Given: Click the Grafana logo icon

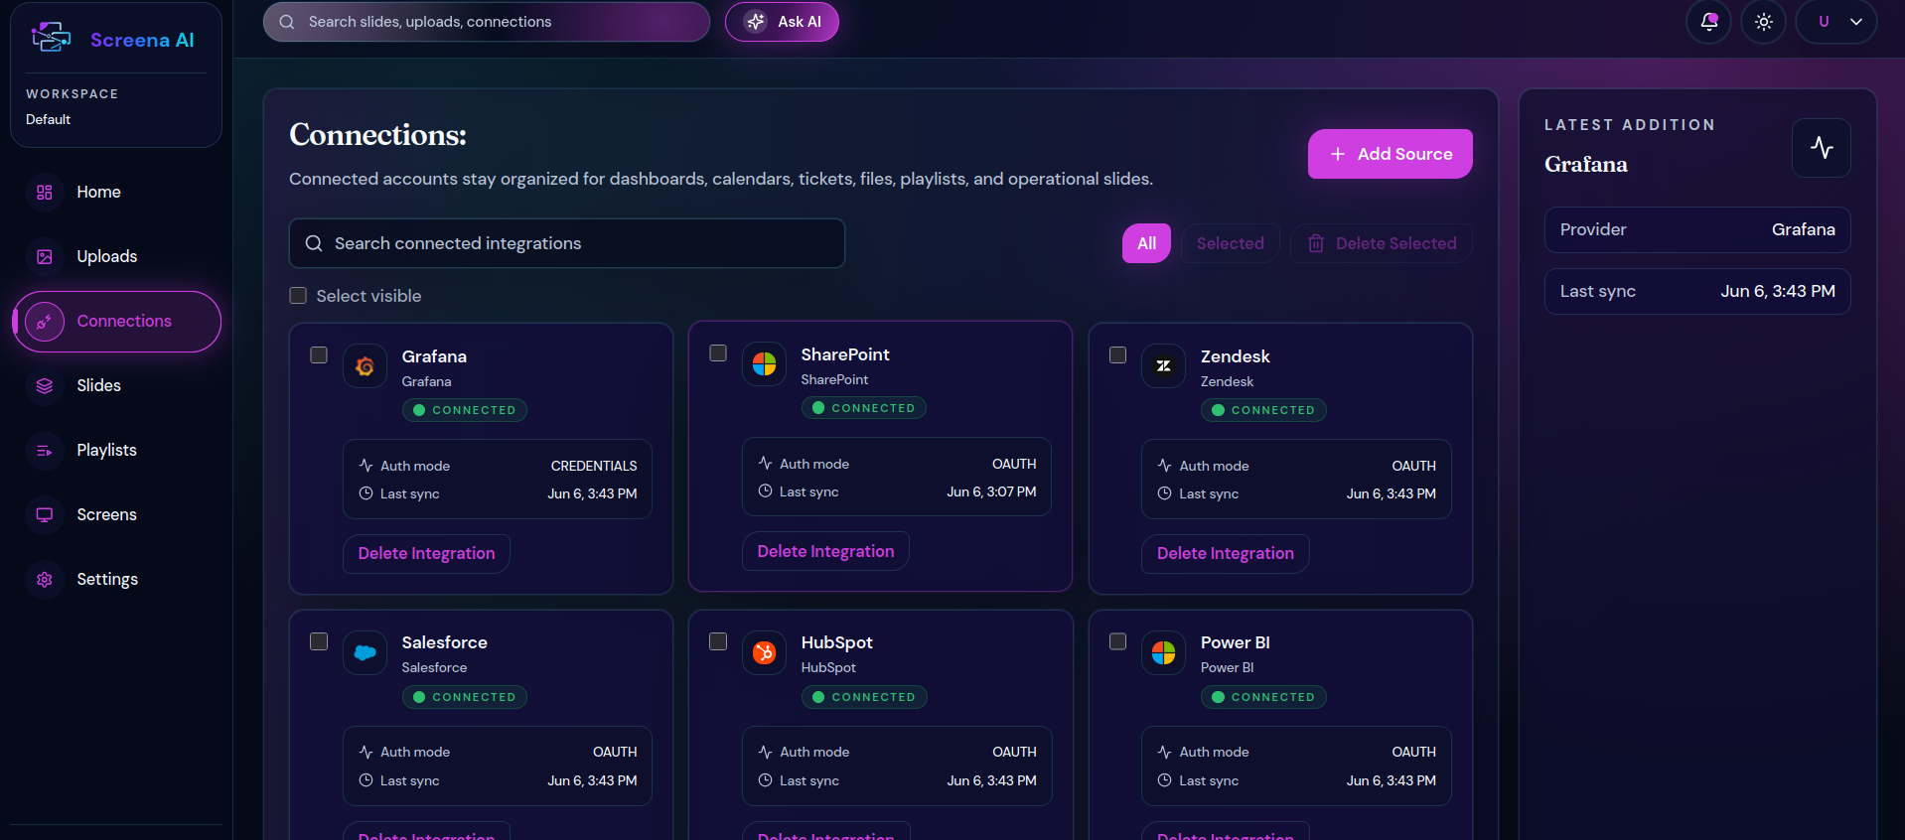Looking at the screenshot, I should point(366,366).
